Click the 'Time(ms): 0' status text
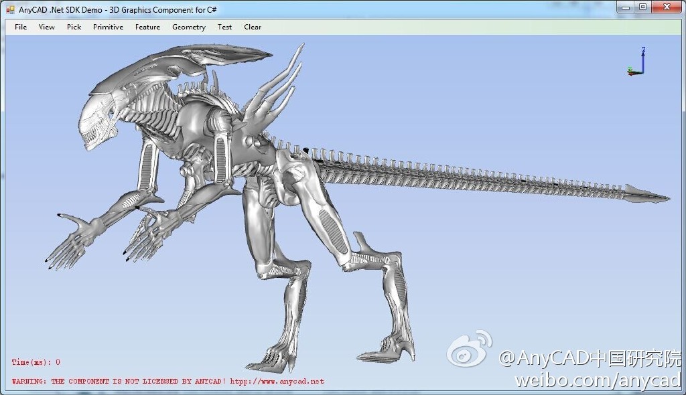This screenshot has height=395, width=686. coord(36,362)
